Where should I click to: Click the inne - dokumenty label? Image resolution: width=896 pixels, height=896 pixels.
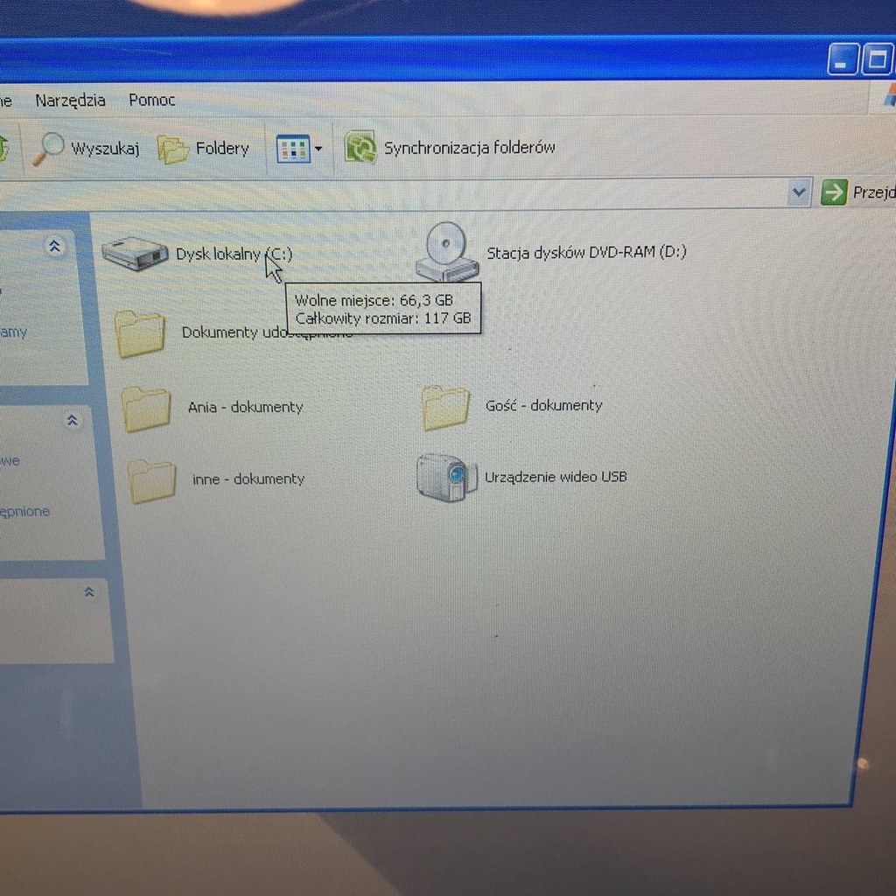(x=248, y=479)
